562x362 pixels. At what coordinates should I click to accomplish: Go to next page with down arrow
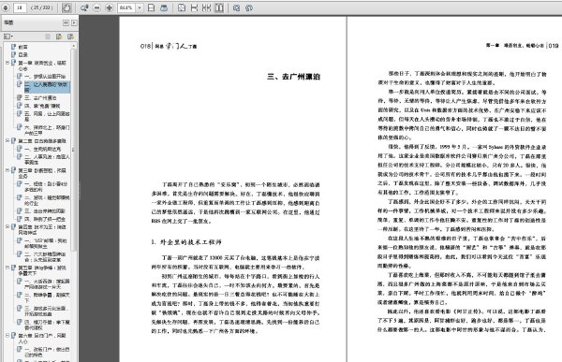tap(6, 7)
